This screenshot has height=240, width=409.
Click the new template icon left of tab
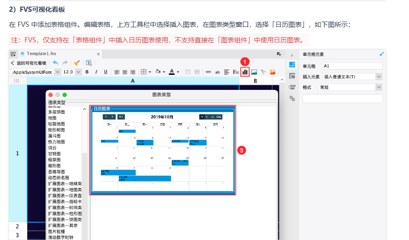13,54
